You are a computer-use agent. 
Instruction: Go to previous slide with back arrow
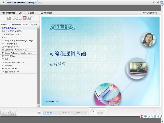(99, 112)
